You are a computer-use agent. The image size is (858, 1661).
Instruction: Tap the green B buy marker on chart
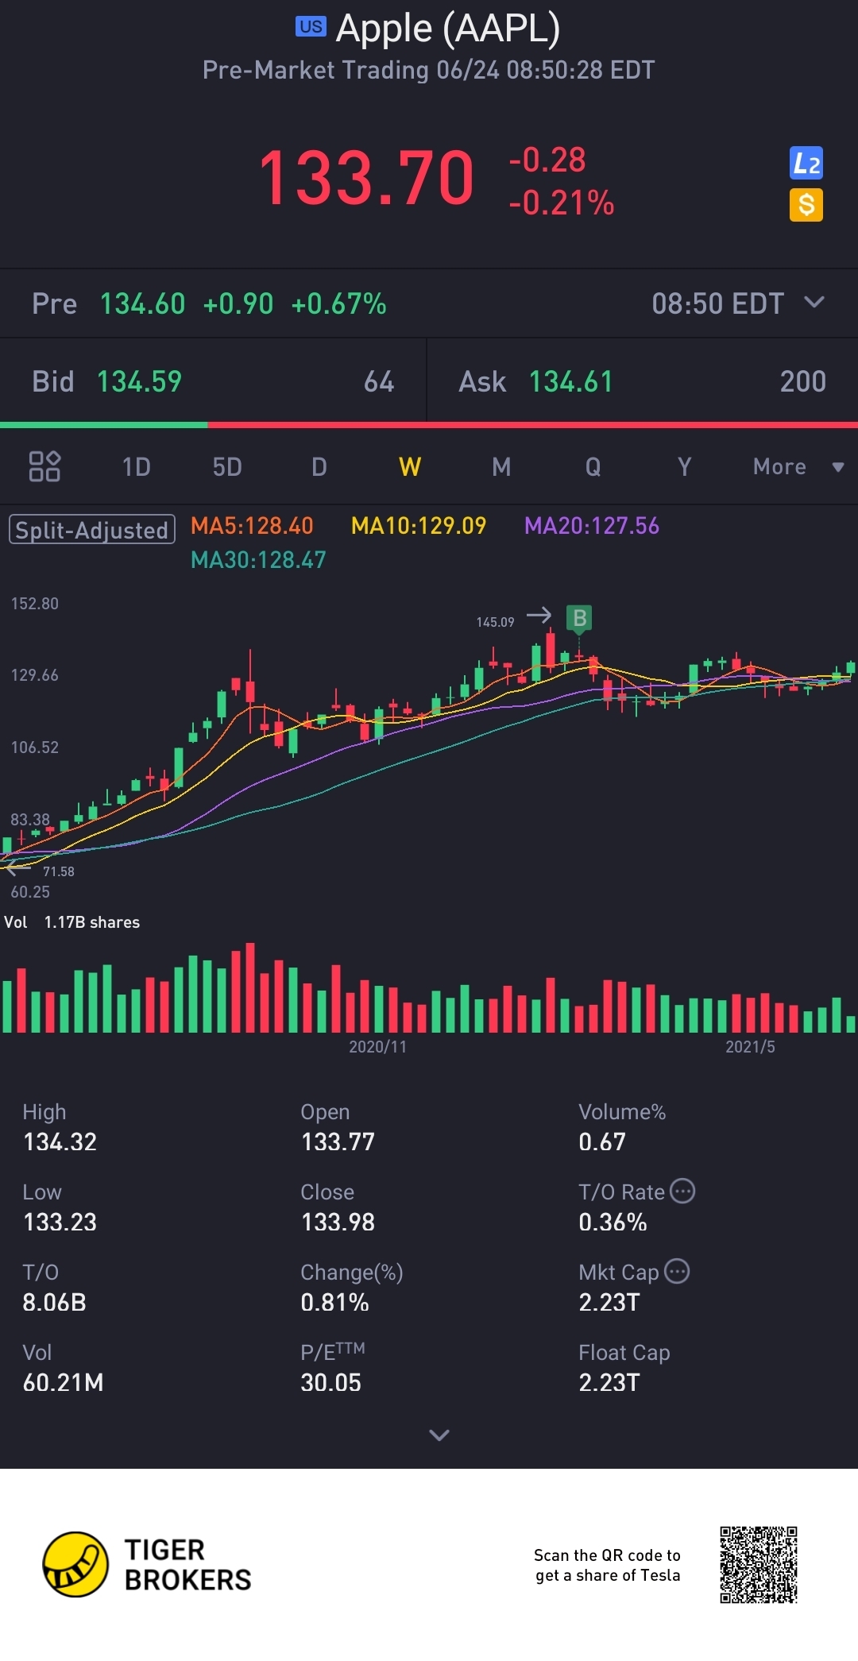tap(579, 618)
